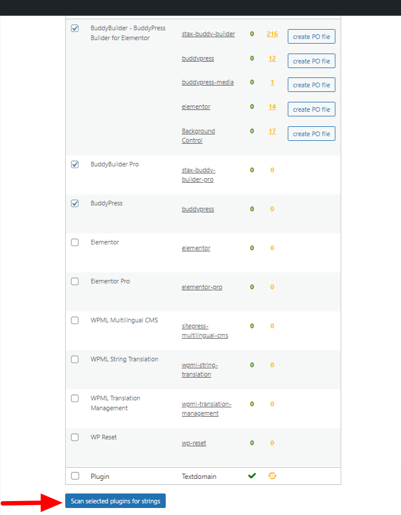Viewport: 401px width, 515px height.
Task: Open the sitepress-multilingual-cms link
Action: (205, 331)
